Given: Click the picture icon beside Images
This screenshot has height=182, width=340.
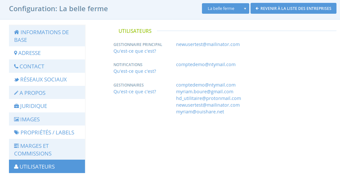Looking at the screenshot, I should tap(17, 119).
